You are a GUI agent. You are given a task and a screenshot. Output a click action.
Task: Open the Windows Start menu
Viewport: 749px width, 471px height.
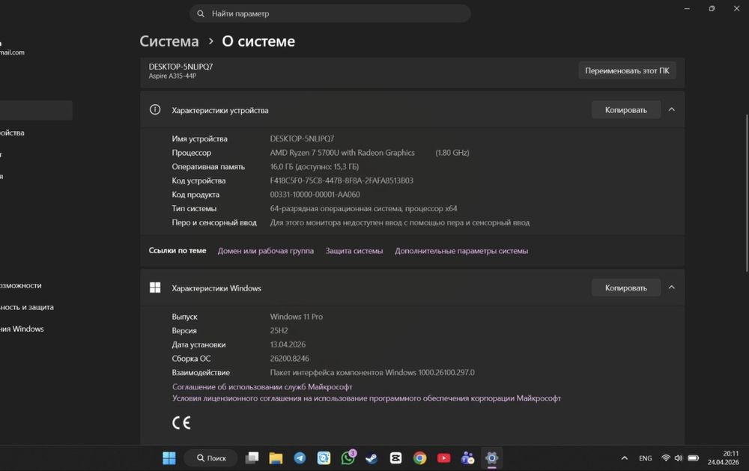coord(169,458)
